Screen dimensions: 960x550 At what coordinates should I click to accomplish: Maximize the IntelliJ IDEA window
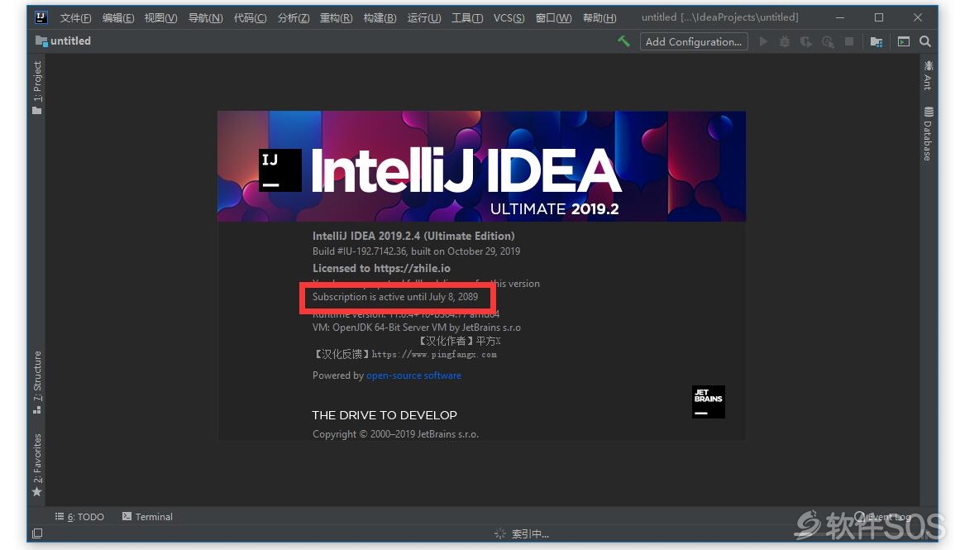pos(879,17)
